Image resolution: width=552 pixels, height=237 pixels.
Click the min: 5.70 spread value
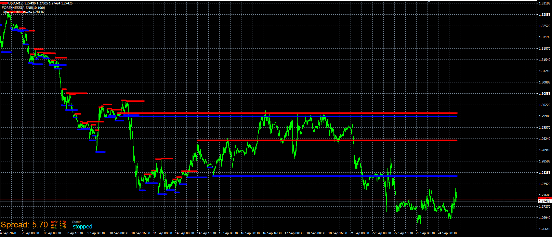tap(58, 227)
